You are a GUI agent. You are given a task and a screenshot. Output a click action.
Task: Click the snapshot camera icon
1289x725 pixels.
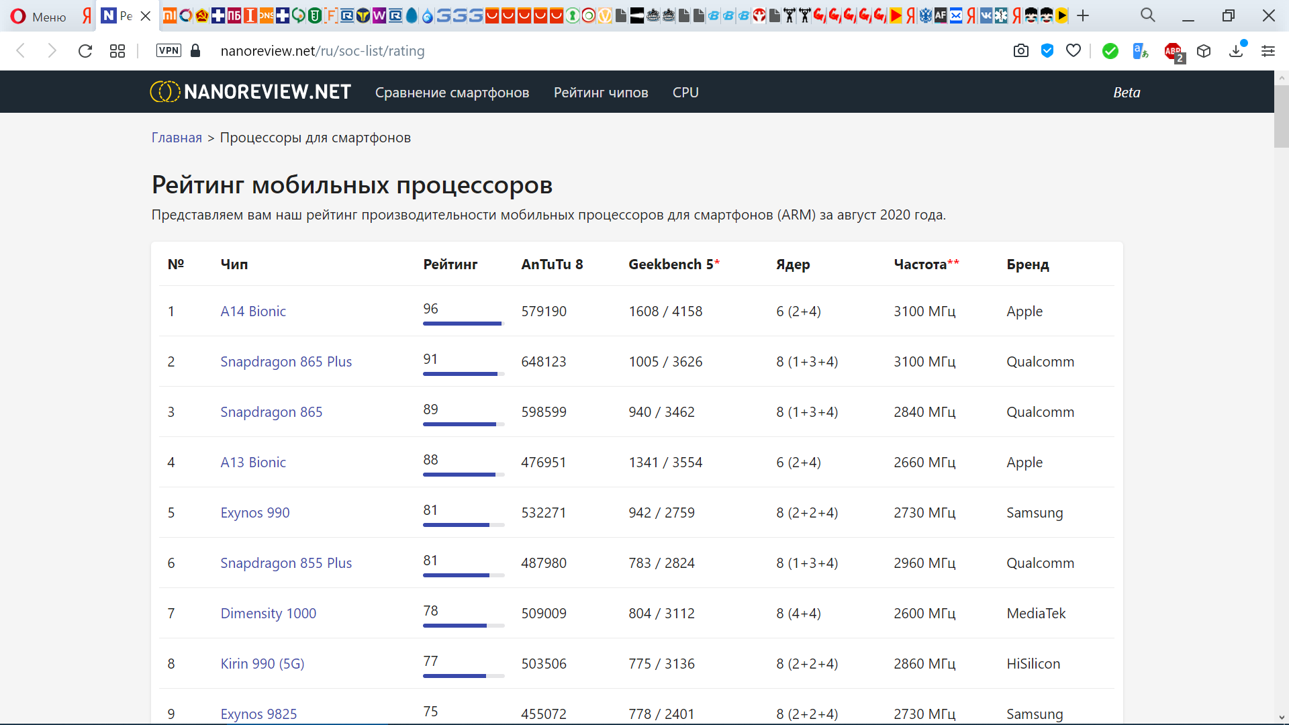[x=1020, y=51]
